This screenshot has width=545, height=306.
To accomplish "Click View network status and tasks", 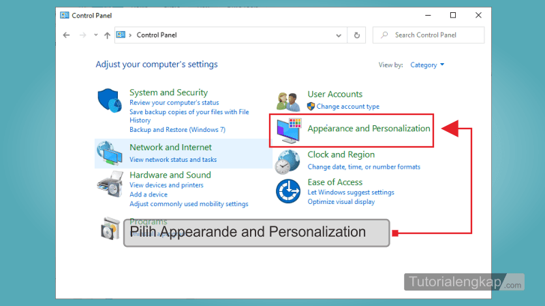I will [173, 160].
